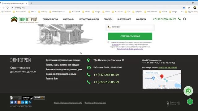Click the Рамблер Топ100 counter badge

(28, 98)
